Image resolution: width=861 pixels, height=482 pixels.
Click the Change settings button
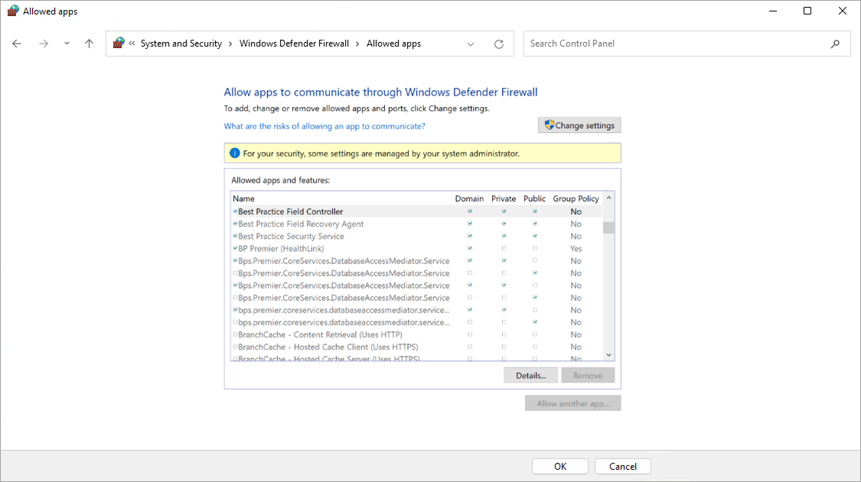579,125
